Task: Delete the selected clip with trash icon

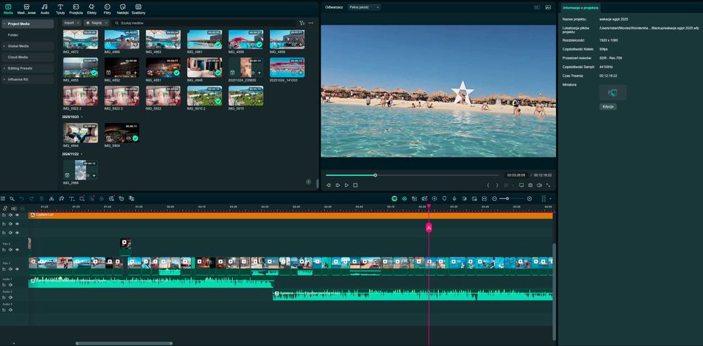Action: (x=41, y=199)
